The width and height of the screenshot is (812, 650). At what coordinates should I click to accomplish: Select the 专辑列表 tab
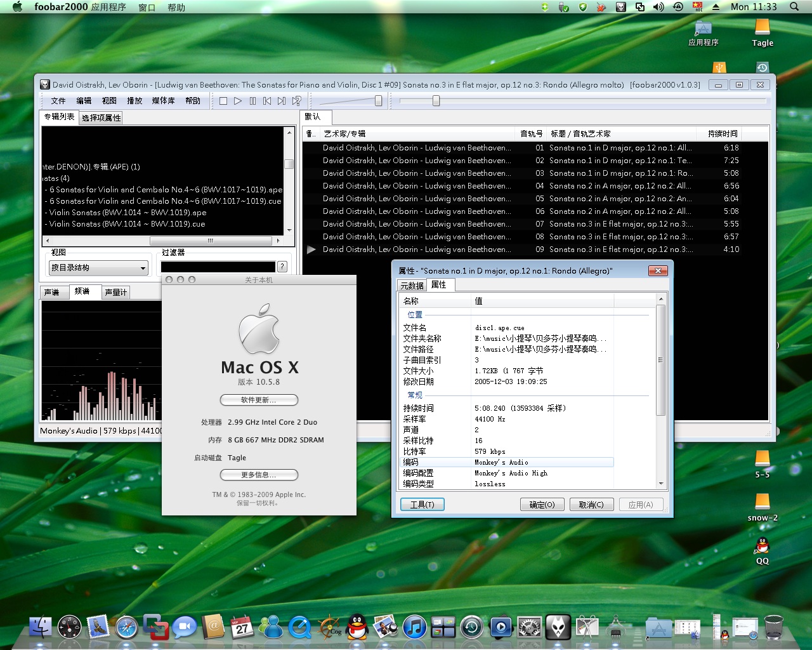[59, 117]
